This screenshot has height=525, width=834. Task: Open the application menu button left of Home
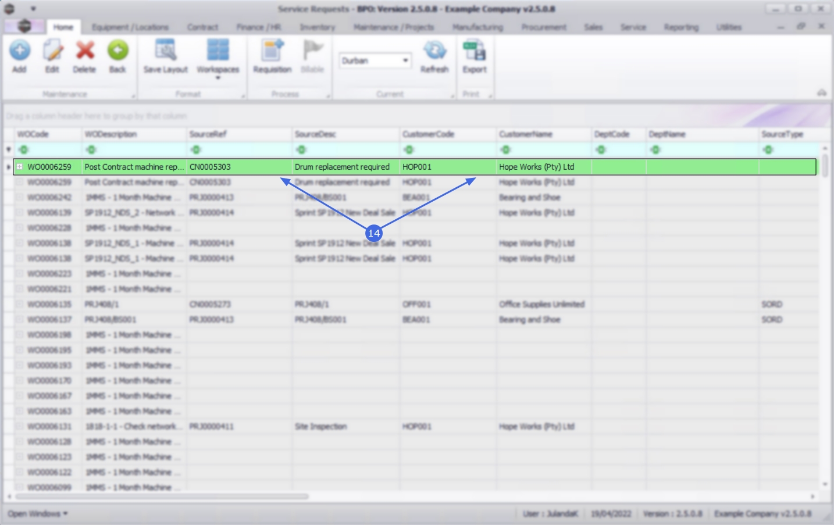coord(24,26)
